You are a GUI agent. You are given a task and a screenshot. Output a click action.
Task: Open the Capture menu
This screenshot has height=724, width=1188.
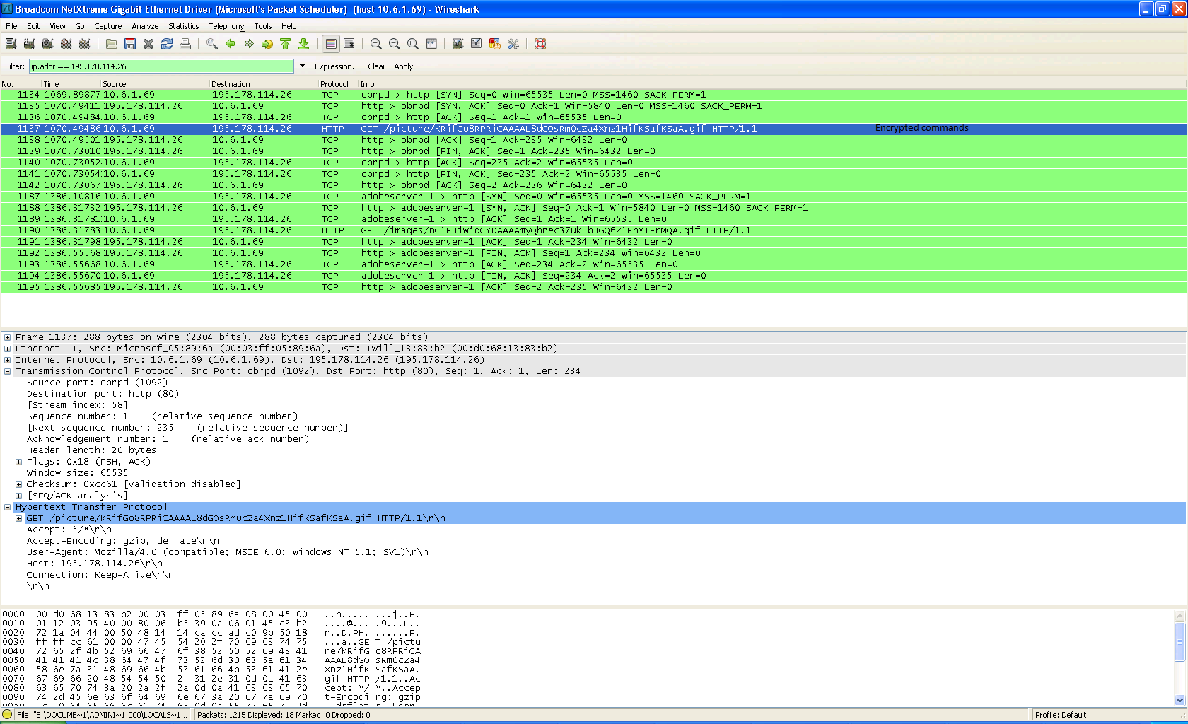point(108,26)
